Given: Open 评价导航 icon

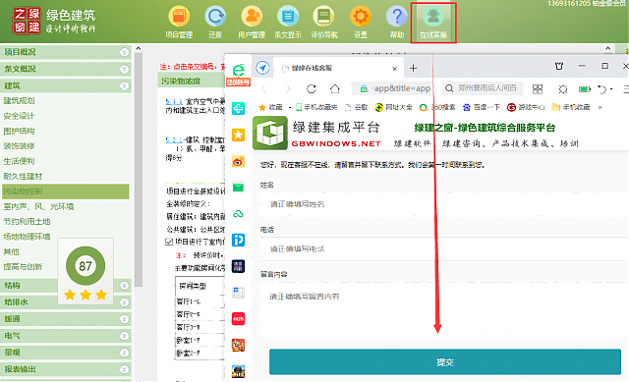Looking at the screenshot, I should [323, 17].
